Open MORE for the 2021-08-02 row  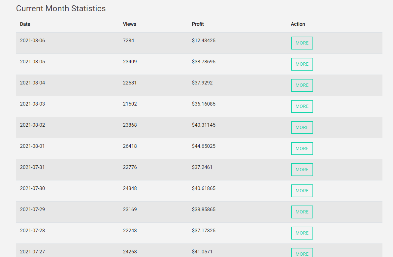point(302,127)
